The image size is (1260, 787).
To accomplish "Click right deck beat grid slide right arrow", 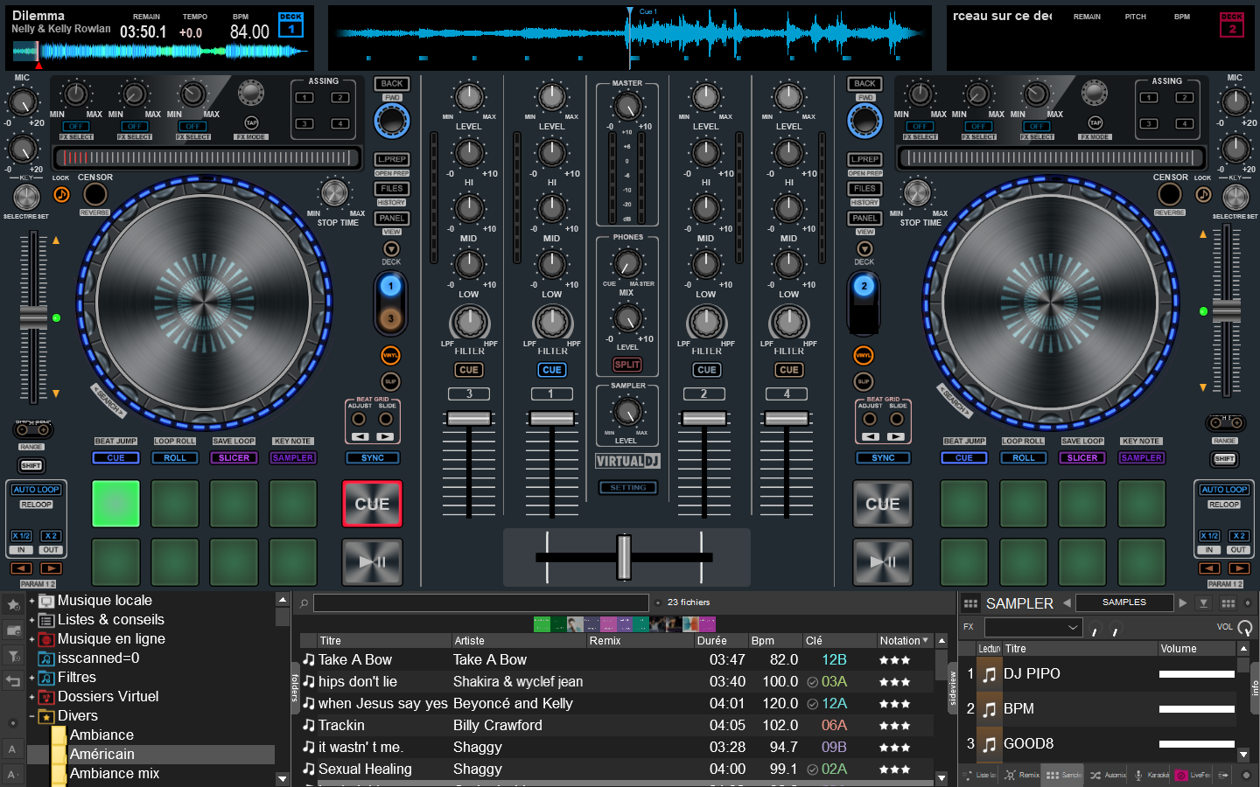I will tap(896, 436).
